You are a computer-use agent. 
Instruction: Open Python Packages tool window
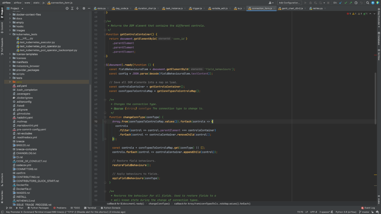[38, 208]
